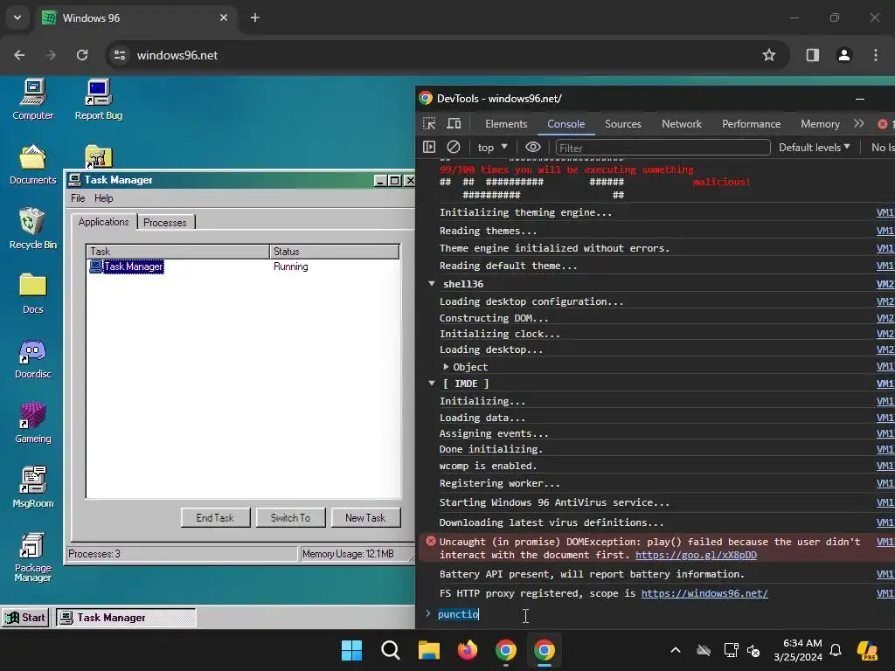Open a new tab with the plus icon
895x671 pixels.
pyautogui.click(x=255, y=17)
